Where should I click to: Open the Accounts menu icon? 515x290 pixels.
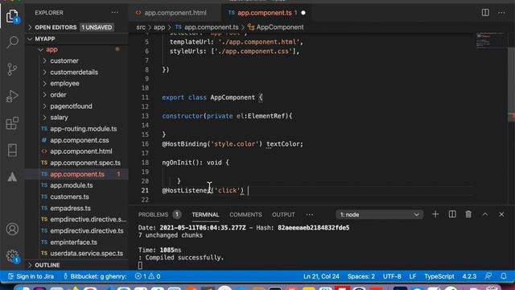(x=12, y=229)
